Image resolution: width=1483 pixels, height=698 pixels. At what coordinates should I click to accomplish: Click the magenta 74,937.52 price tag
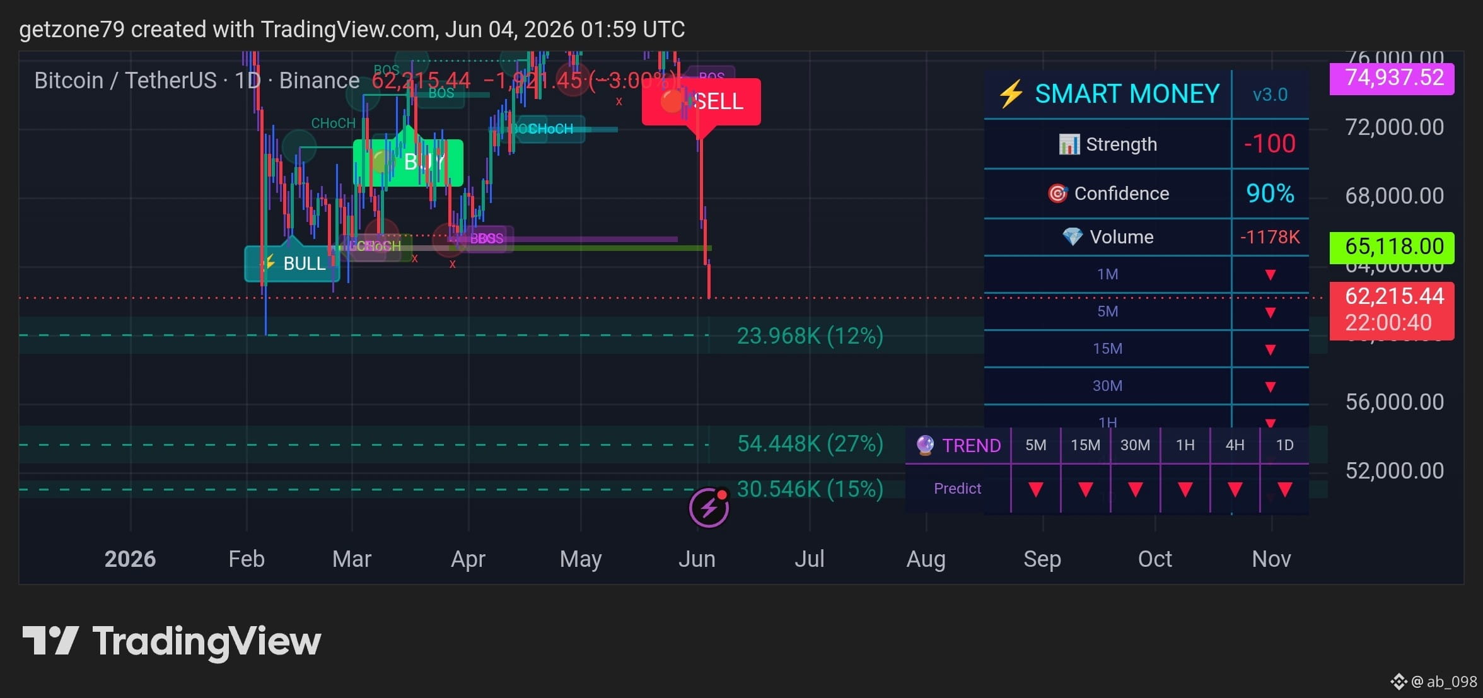point(1392,78)
